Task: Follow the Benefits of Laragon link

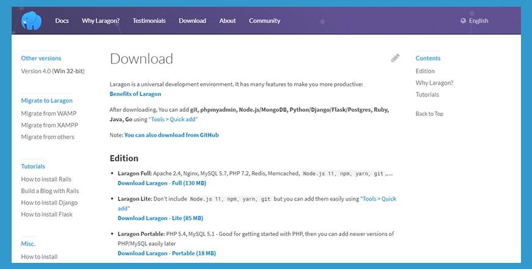Action: click(135, 94)
